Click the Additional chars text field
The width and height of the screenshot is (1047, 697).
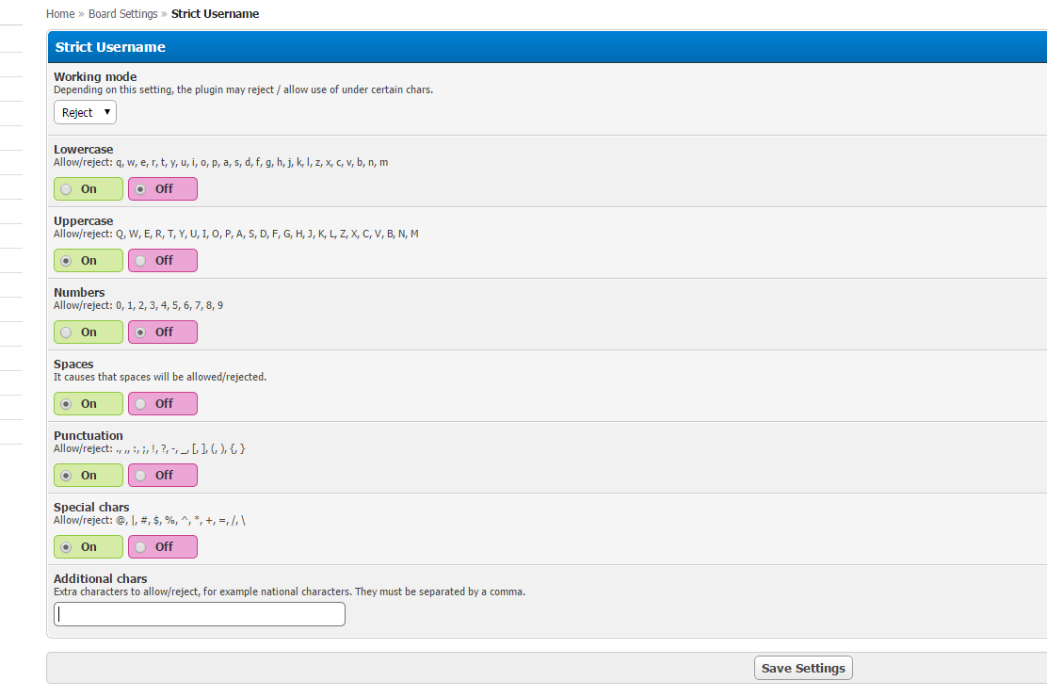(x=200, y=615)
